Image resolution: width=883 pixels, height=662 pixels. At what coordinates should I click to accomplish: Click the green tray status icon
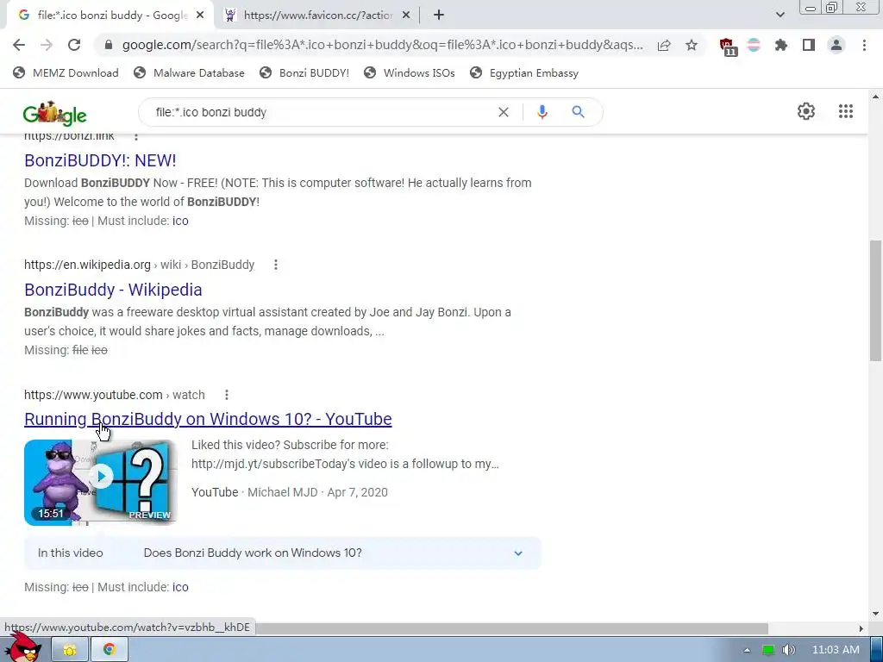click(x=767, y=650)
